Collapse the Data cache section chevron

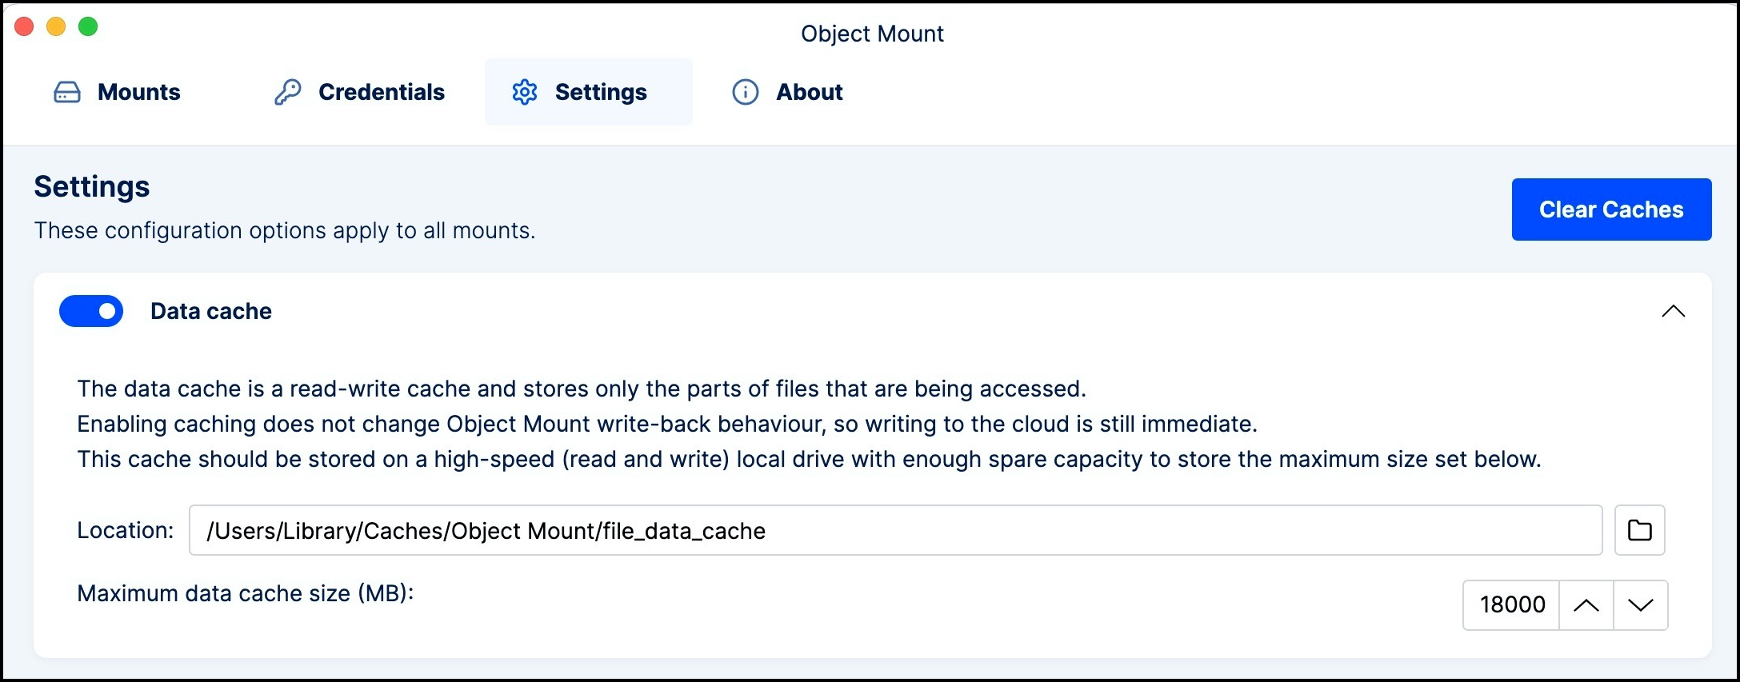1673,311
